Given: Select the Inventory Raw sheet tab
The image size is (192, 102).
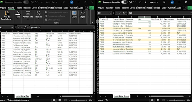Looking at the screenshot, I should coord(23,96).
